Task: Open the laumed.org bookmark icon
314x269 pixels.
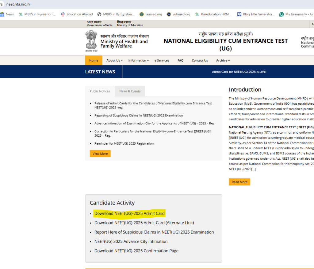Action: coord(142,14)
